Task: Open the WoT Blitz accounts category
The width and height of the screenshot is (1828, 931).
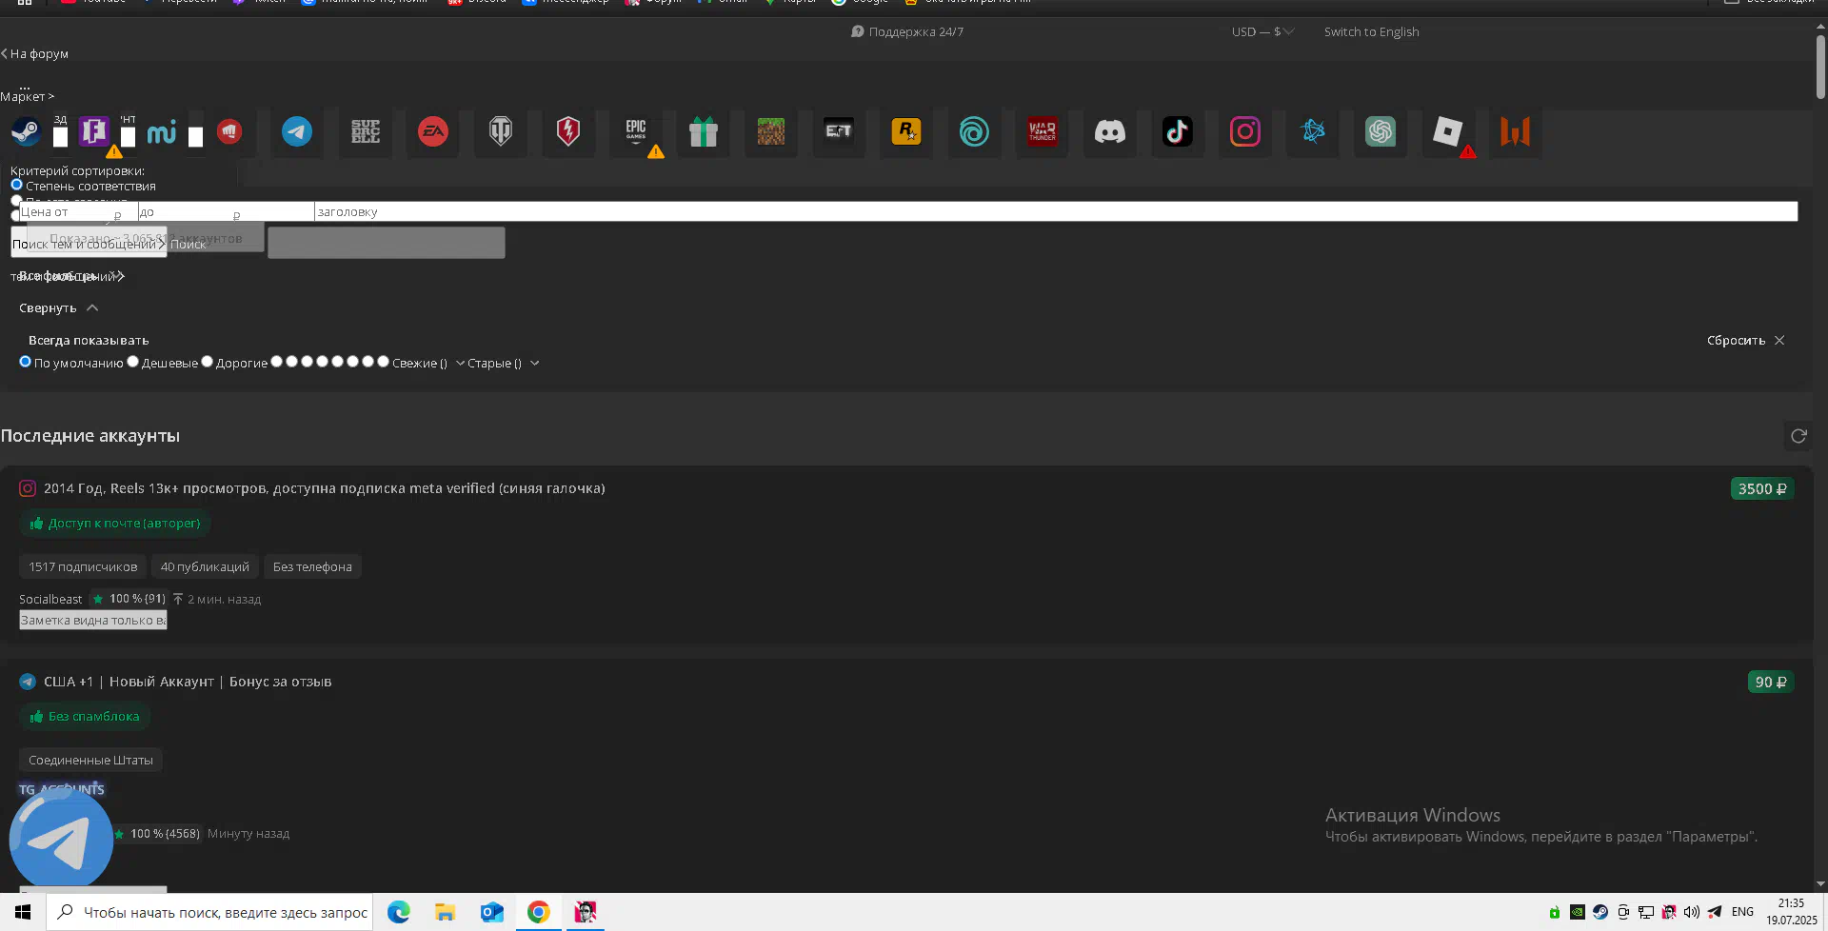Action: (x=568, y=131)
